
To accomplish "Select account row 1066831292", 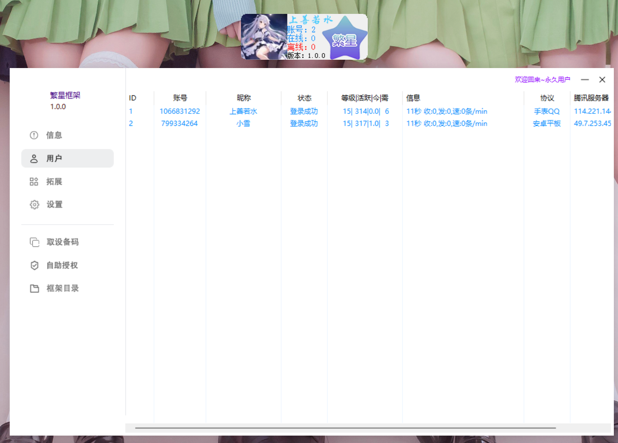I will click(370, 111).
